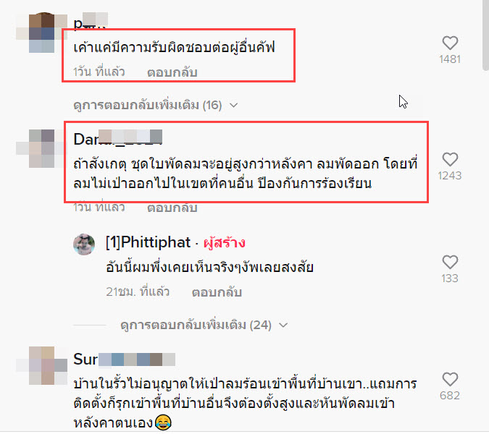The width and height of the screenshot is (489, 434).
Task: Click the vertical scrollbar on the right edge
Action: click(485, 34)
